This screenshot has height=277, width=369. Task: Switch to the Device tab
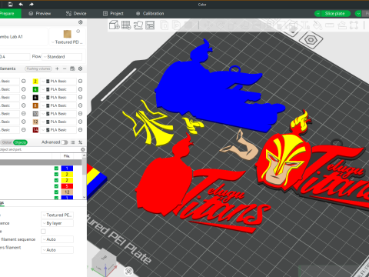point(76,14)
